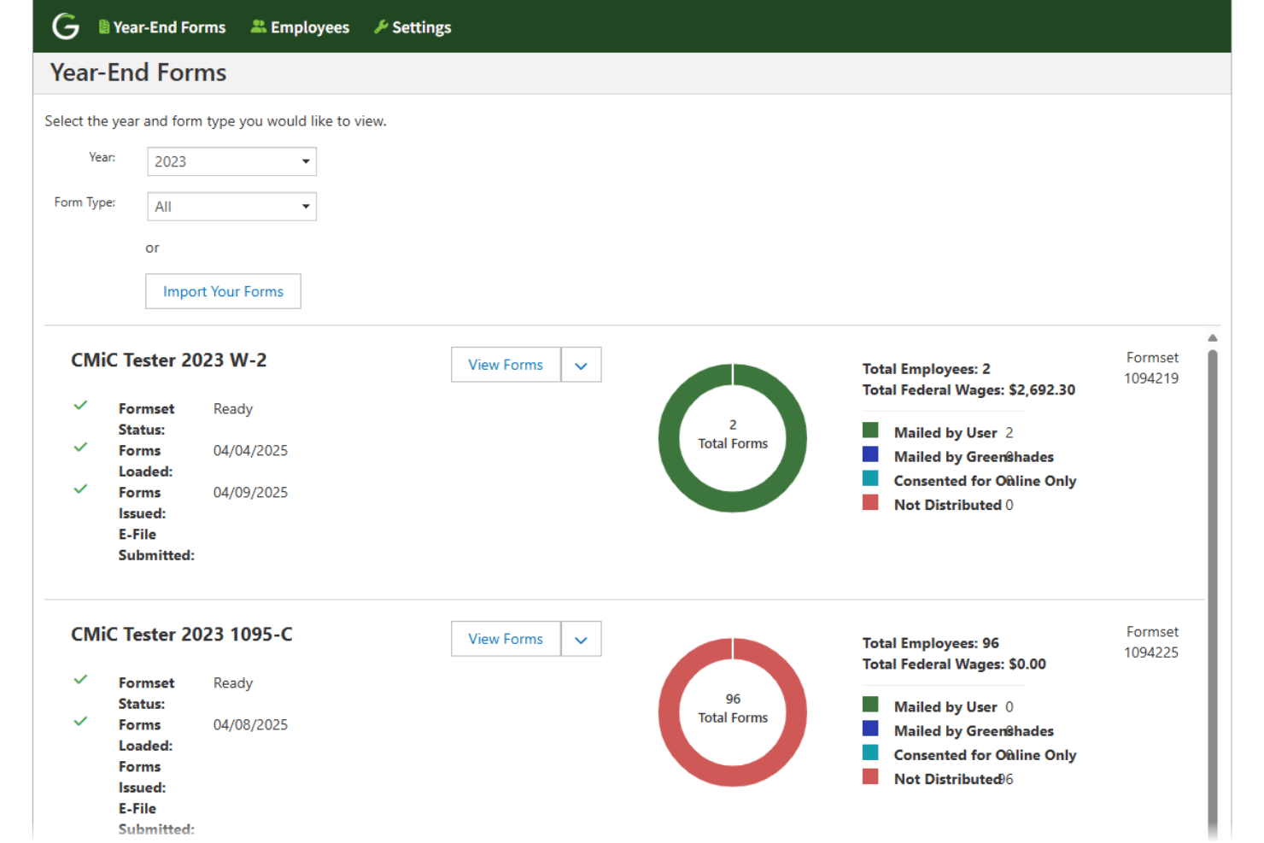
Task: Select the CMiC Tester 2023 W-2 heading
Action: tap(169, 360)
